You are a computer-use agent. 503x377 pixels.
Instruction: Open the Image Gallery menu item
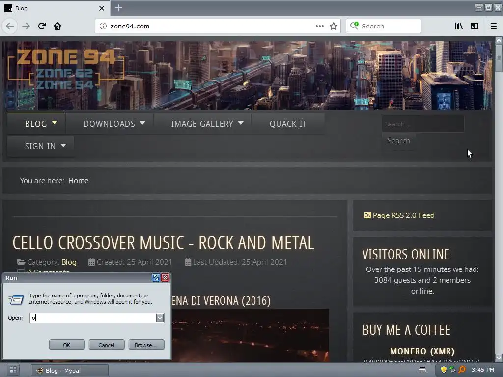coord(202,124)
